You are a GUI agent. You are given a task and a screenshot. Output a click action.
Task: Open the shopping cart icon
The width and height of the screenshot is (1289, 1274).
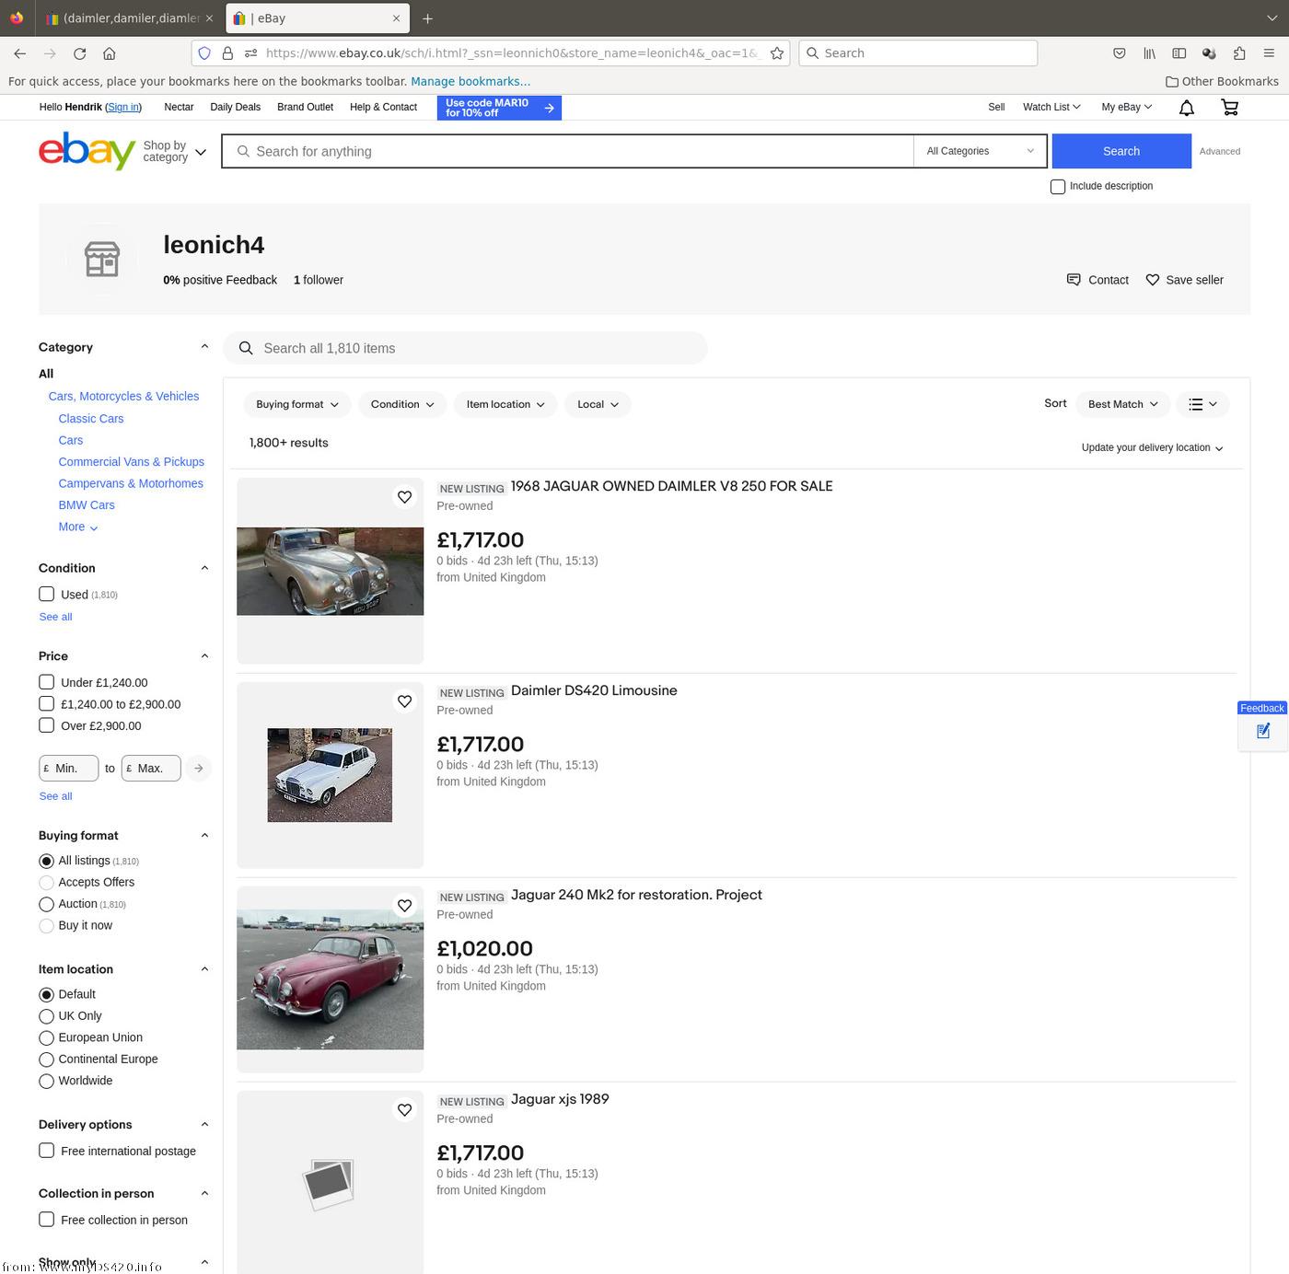pos(1229,108)
